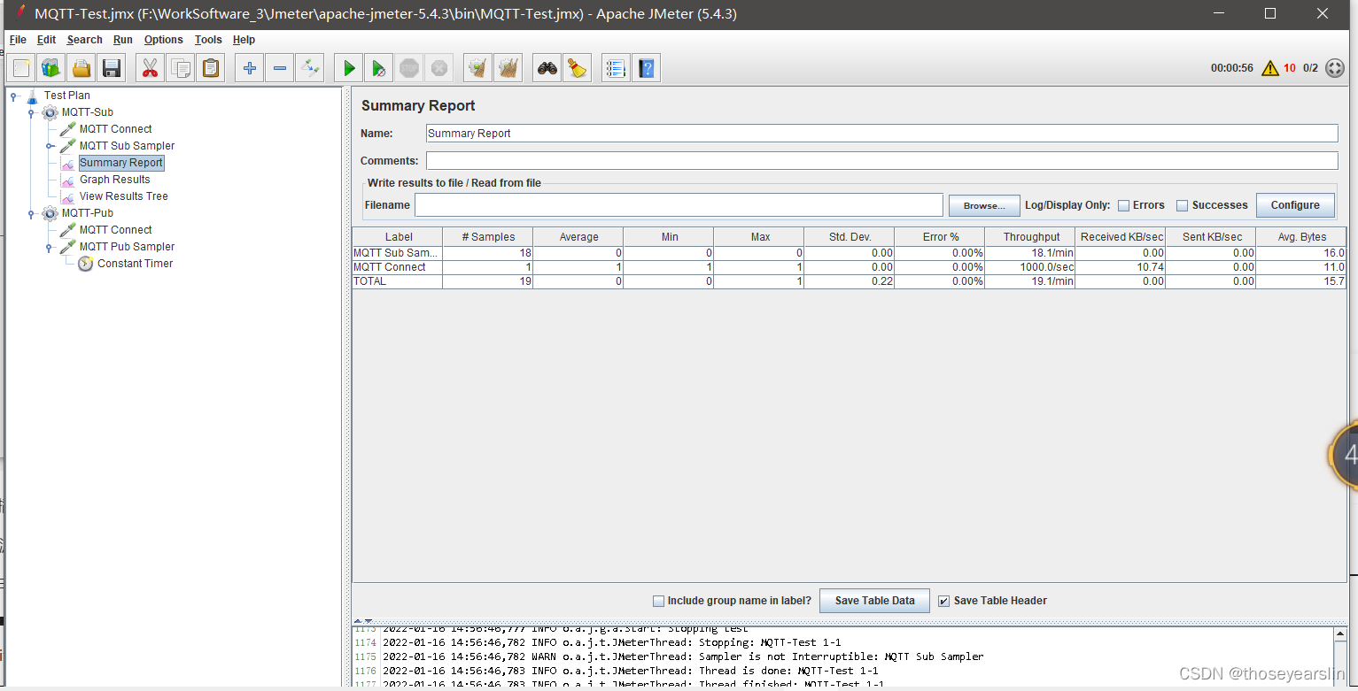Viewport: 1358px width, 691px height.
Task: Click the Name input field
Action: [x=881, y=134]
